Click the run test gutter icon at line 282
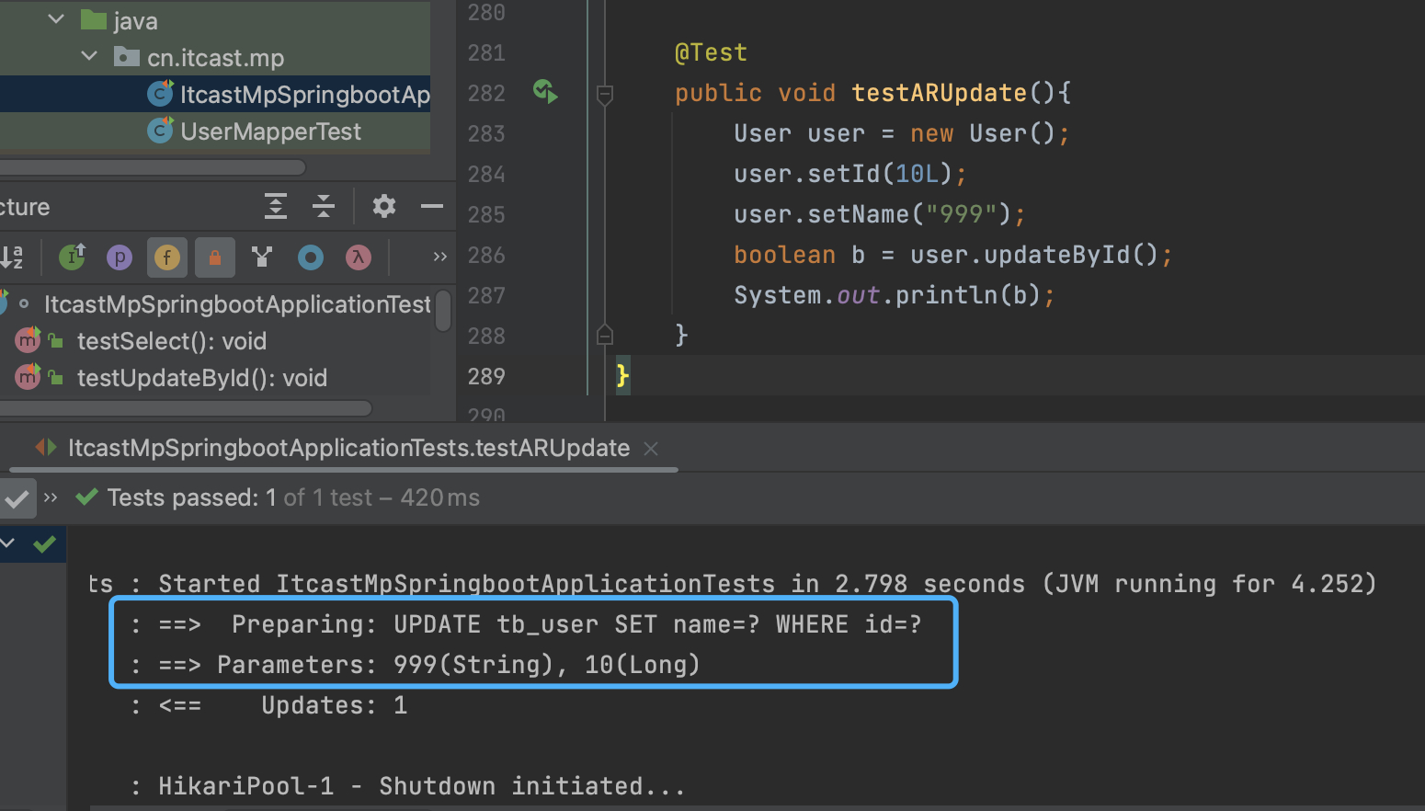 545,92
